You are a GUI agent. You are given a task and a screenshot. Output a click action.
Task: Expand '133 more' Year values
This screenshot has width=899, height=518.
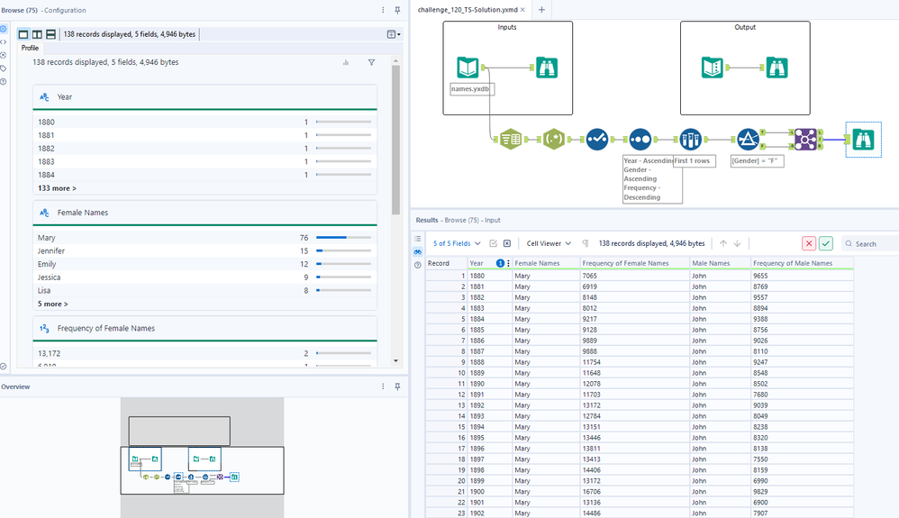57,188
